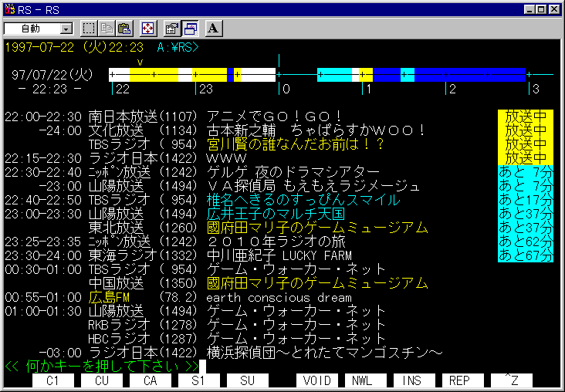Click the Copy toolbar icon
Image resolution: width=565 pixels, height=392 pixels.
(107, 29)
